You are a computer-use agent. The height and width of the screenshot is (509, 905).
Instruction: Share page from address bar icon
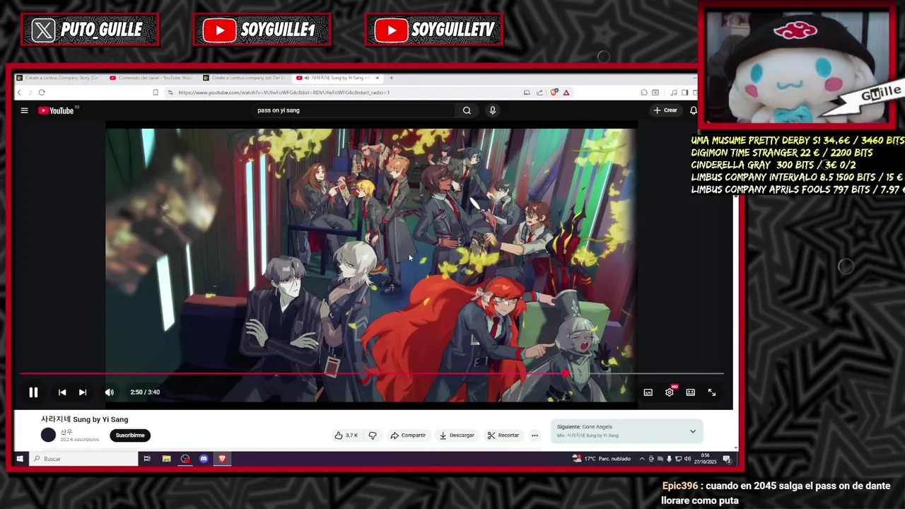coord(540,93)
